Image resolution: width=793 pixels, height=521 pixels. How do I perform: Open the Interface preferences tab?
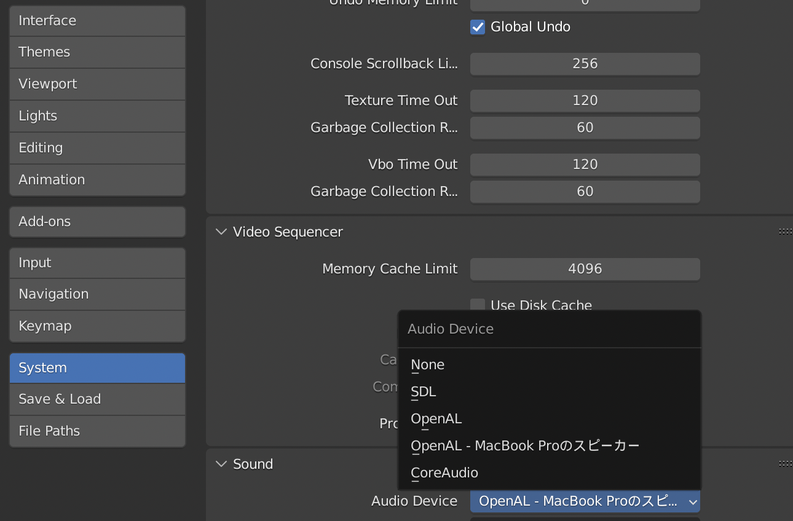point(97,21)
